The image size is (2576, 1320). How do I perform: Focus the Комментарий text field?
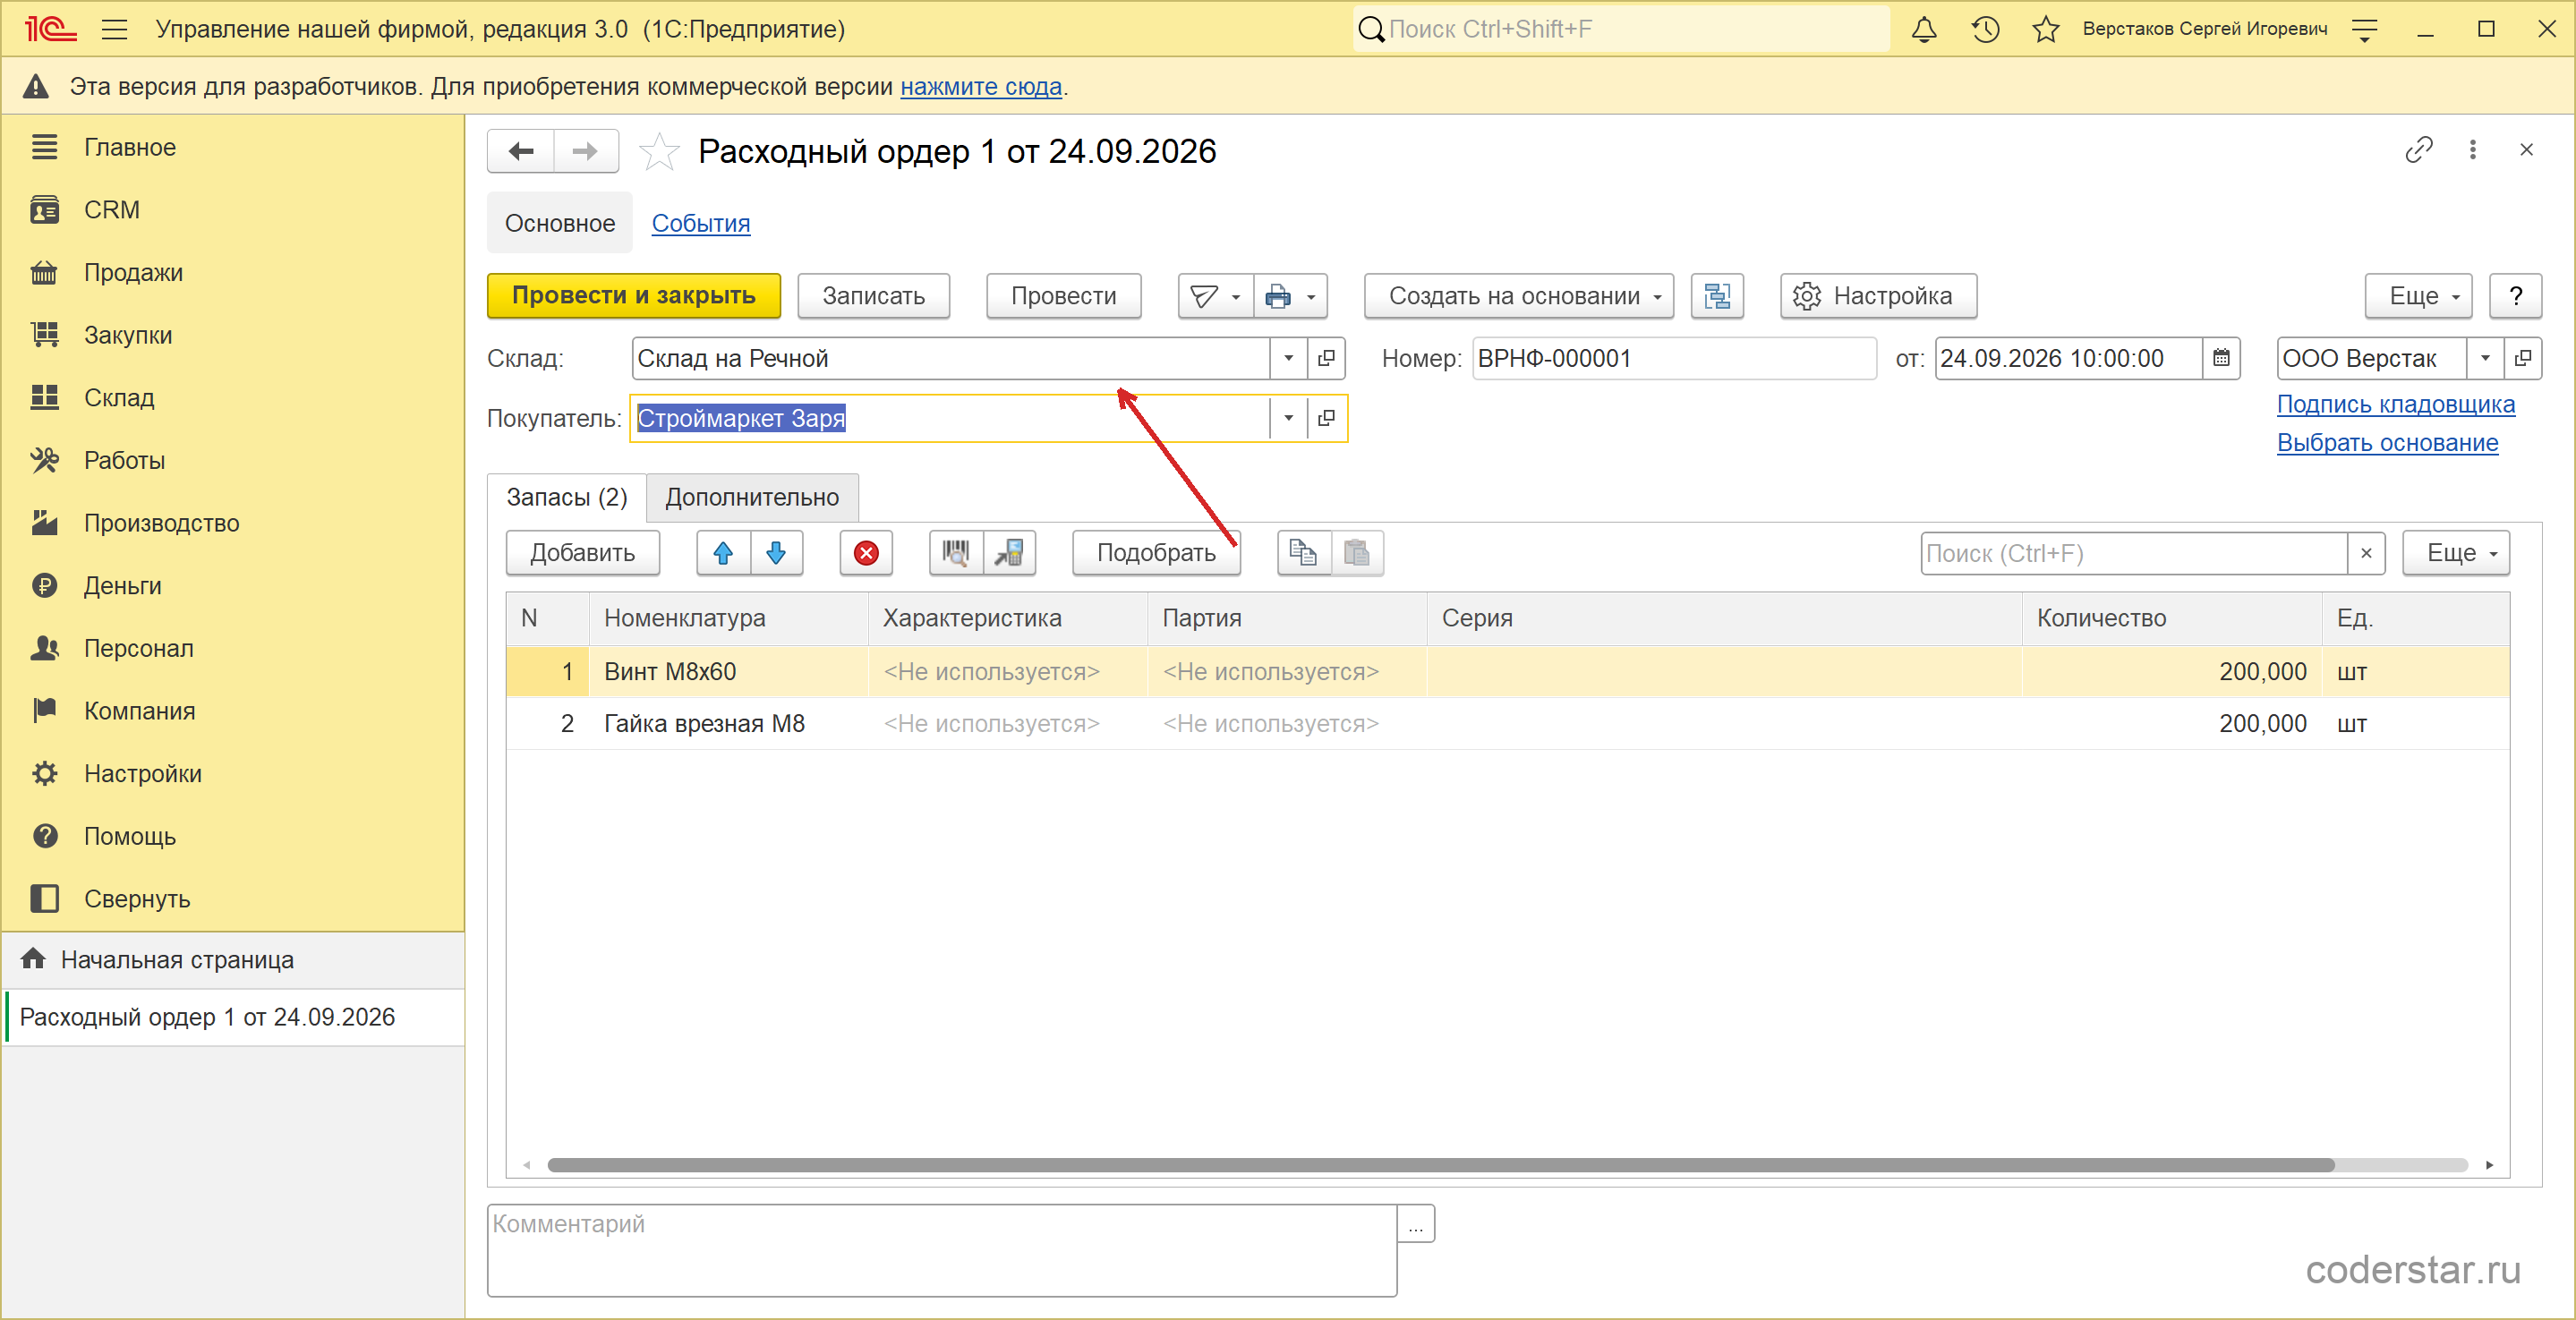coord(942,1250)
